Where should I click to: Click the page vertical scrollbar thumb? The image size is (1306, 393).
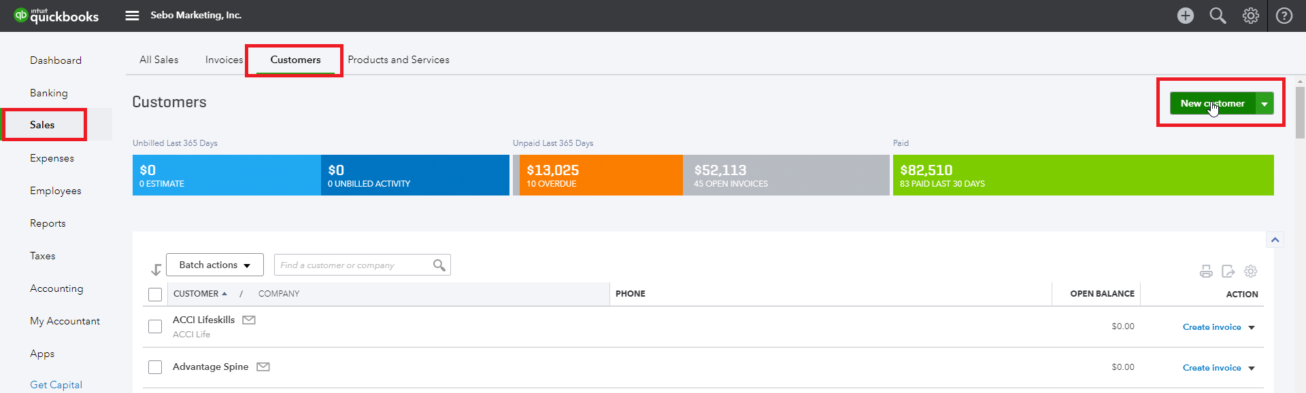click(x=1301, y=112)
